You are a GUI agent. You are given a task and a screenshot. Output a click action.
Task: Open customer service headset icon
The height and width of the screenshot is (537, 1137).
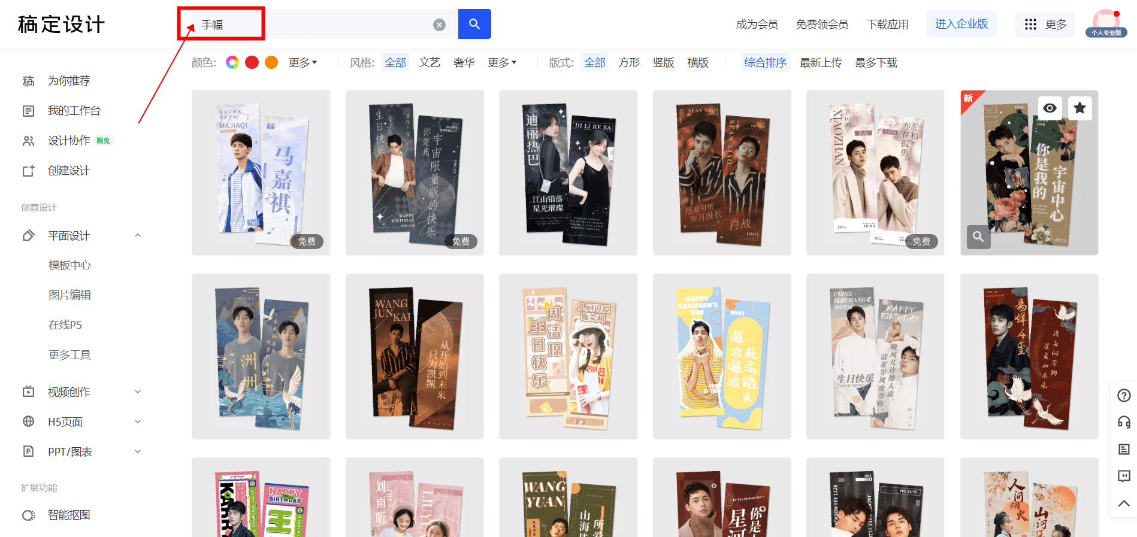pyautogui.click(x=1124, y=422)
